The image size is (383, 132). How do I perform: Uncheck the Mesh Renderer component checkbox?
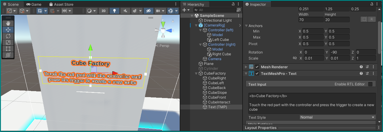pyautogui.click(x=257, y=67)
